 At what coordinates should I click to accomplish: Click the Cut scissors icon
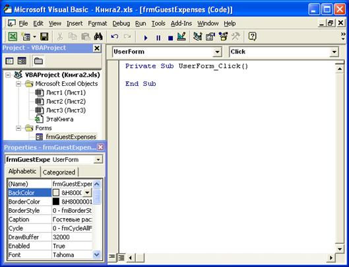point(59,36)
